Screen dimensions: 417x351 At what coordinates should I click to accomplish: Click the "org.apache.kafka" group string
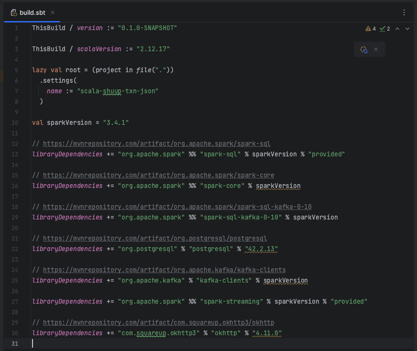[151, 280]
